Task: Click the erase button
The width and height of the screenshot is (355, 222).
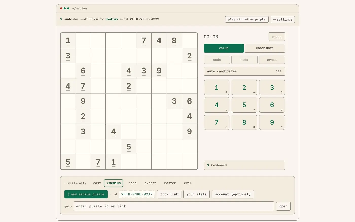Action: coord(272,60)
